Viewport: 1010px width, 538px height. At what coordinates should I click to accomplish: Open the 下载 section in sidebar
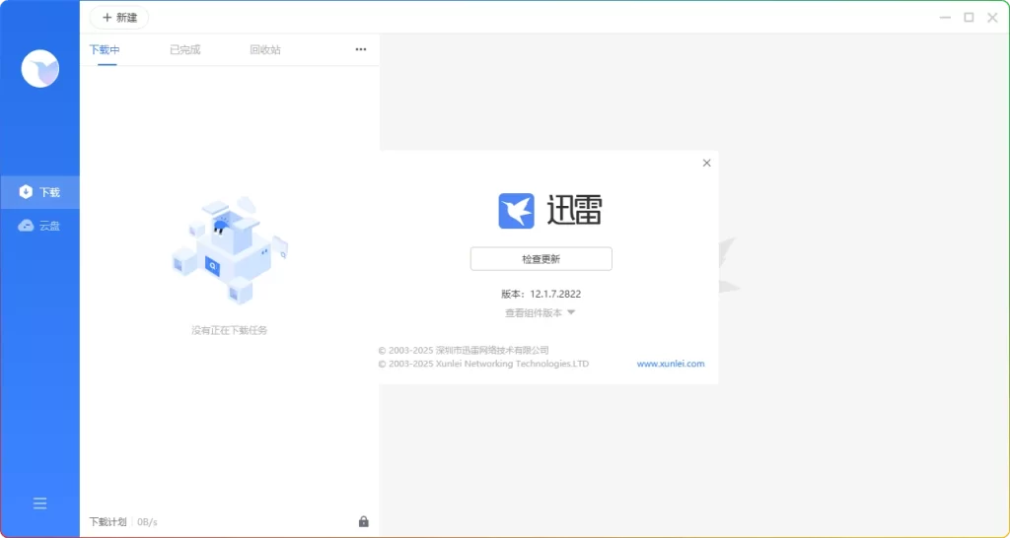pos(39,192)
